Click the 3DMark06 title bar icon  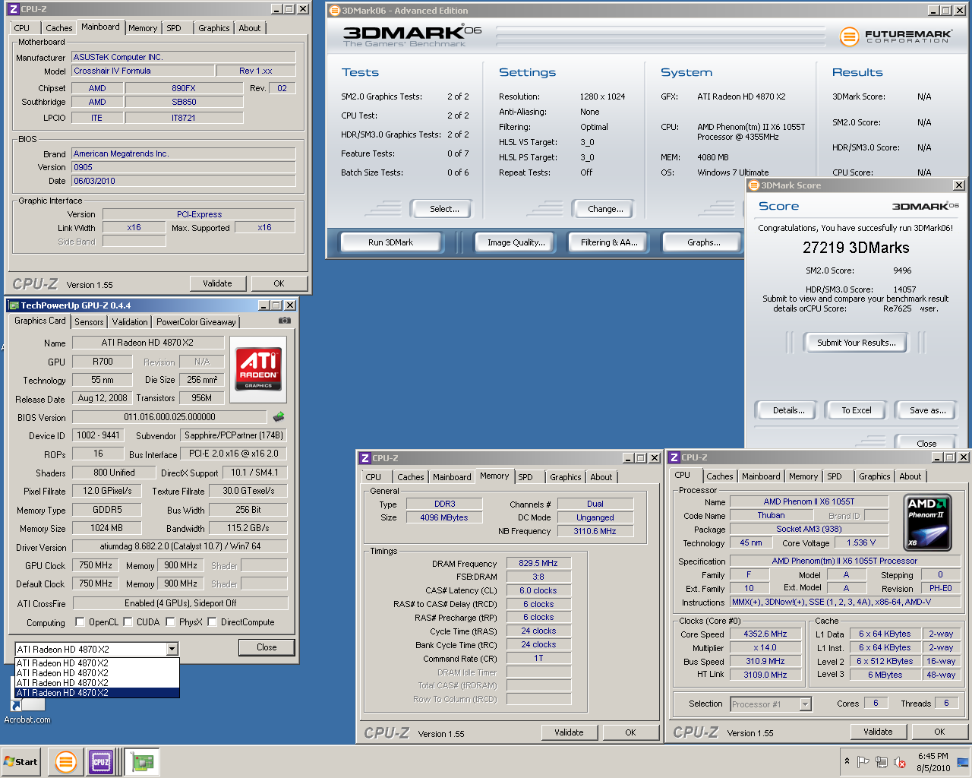[335, 11]
